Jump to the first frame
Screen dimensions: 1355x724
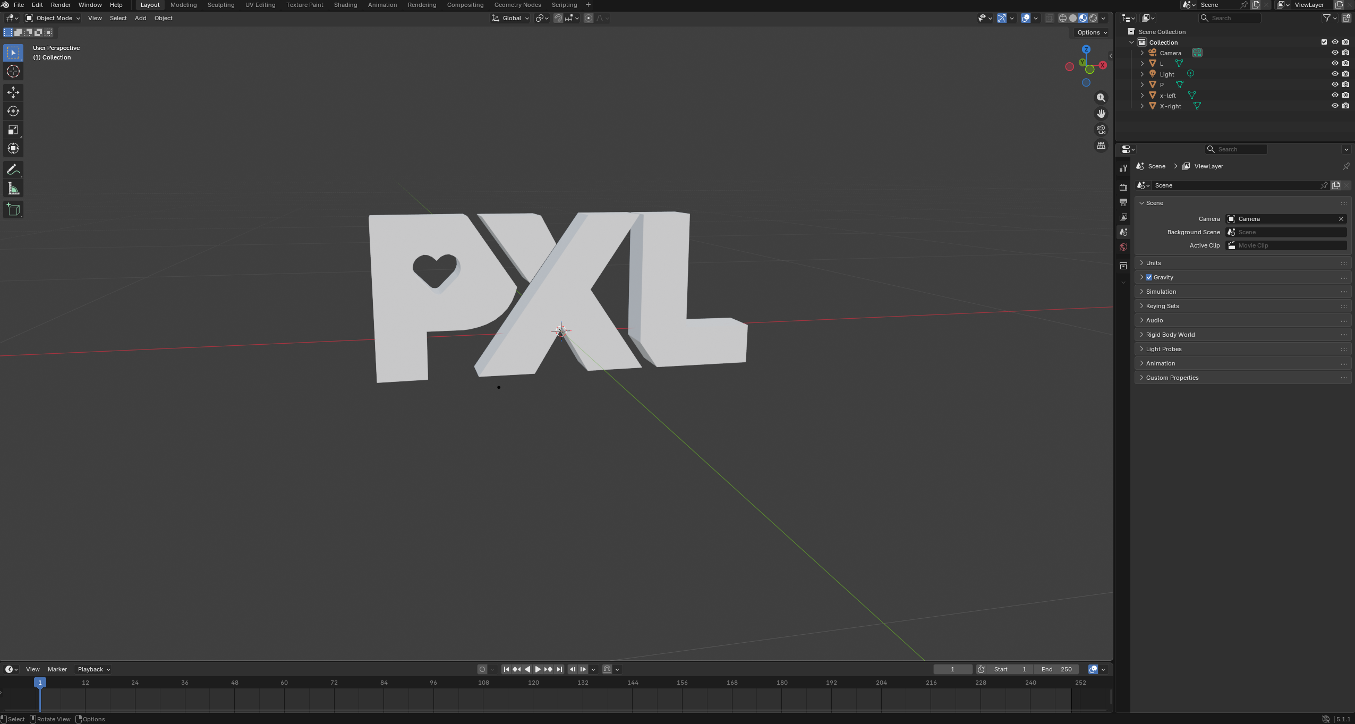(506, 669)
